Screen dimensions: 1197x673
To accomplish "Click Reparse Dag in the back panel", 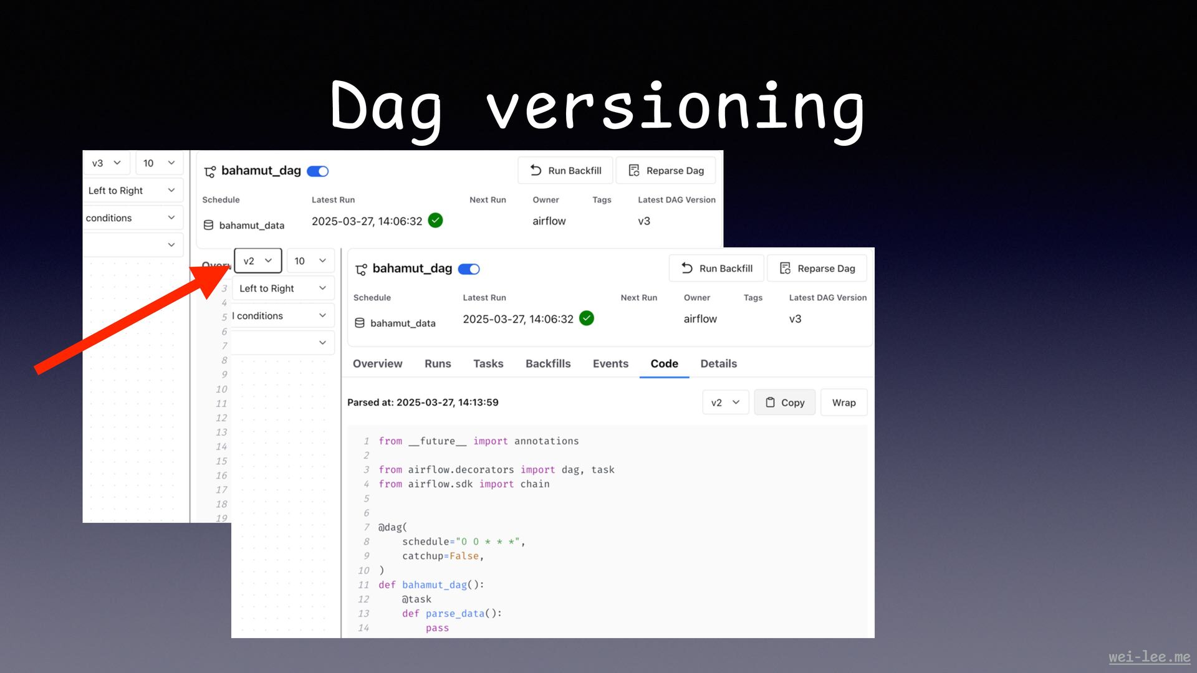I will 666,171.
